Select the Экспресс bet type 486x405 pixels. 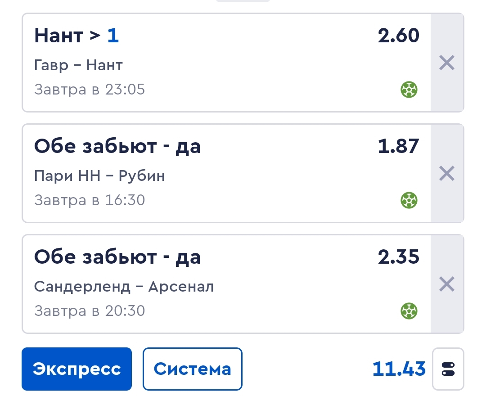click(76, 369)
